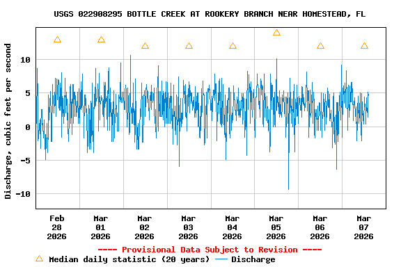Viewport: 401px width, 267px height.
Task: Click the Mar 04 2026 date label
Action: [x=233, y=227]
